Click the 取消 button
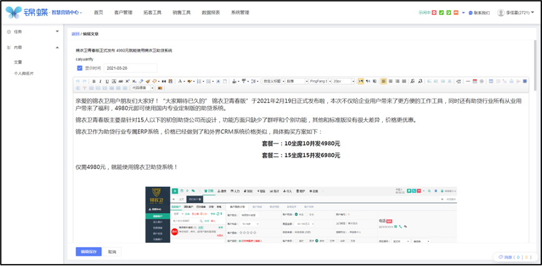542x266 pixels. click(x=112, y=252)
